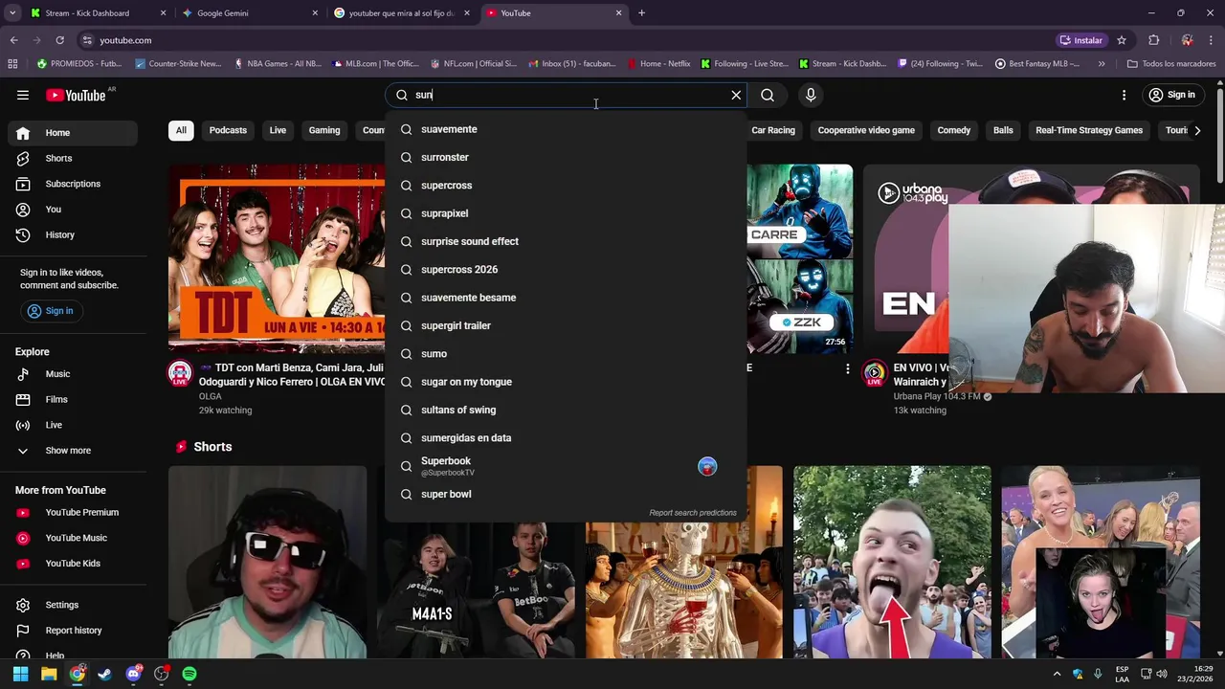Viewport: 1225px width, 689px height.
Task: Open YouTube Premium link
Action: (x=74, y=512)
